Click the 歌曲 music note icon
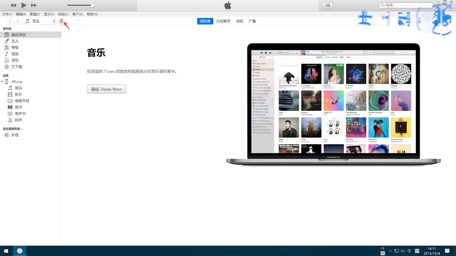 (6, 54)
